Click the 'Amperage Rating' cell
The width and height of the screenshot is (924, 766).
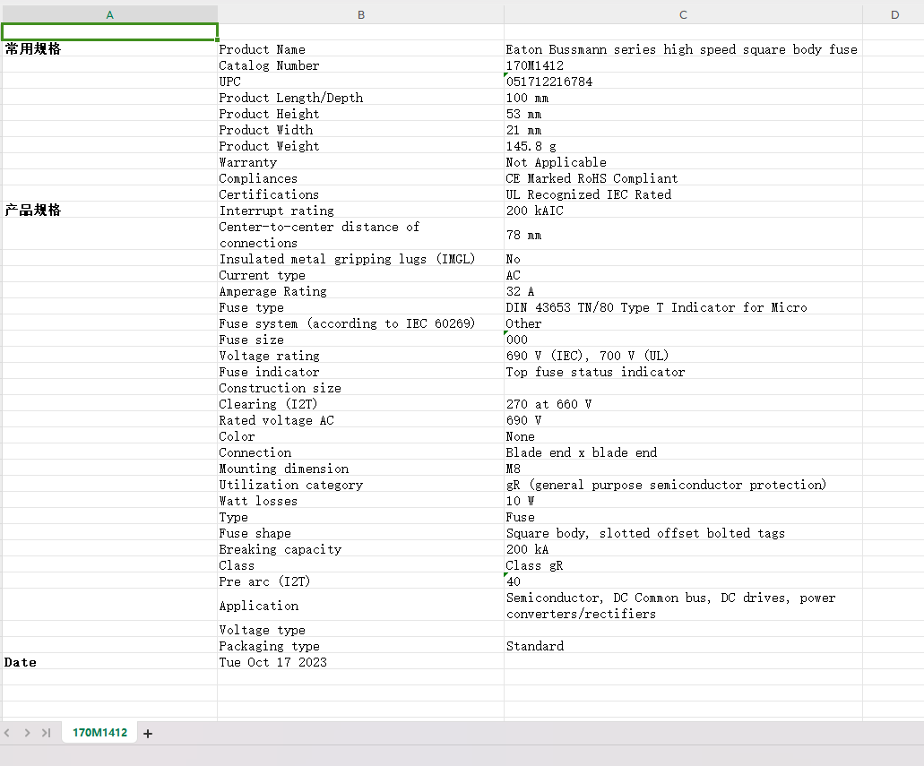coord(360,291)
